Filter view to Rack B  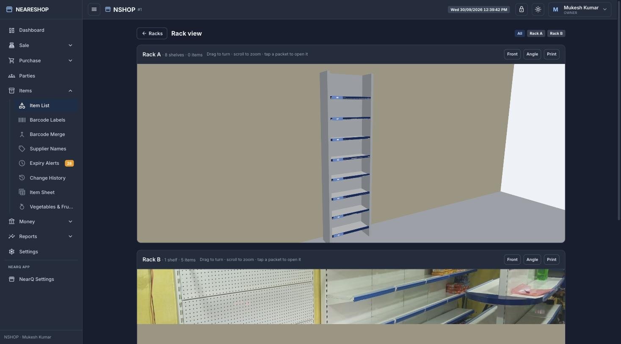coord(556,33)
